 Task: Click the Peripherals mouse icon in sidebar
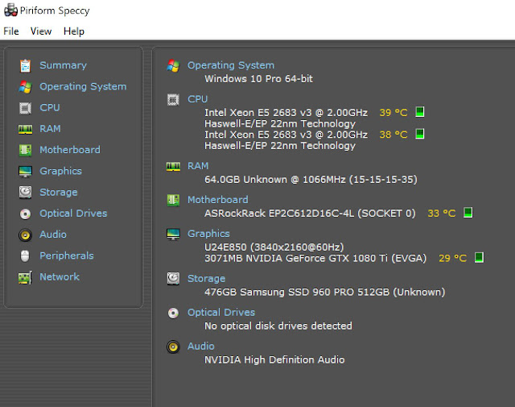(25, 256)
